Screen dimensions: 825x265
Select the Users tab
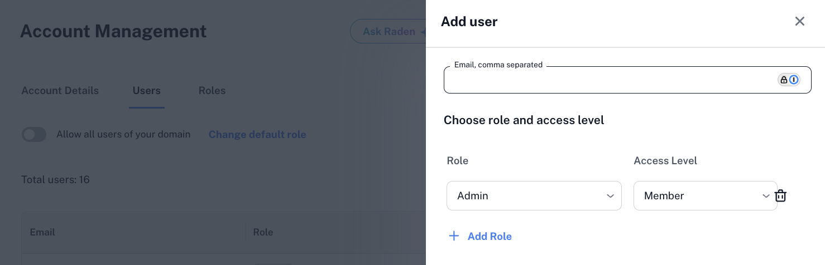(147, 91)
